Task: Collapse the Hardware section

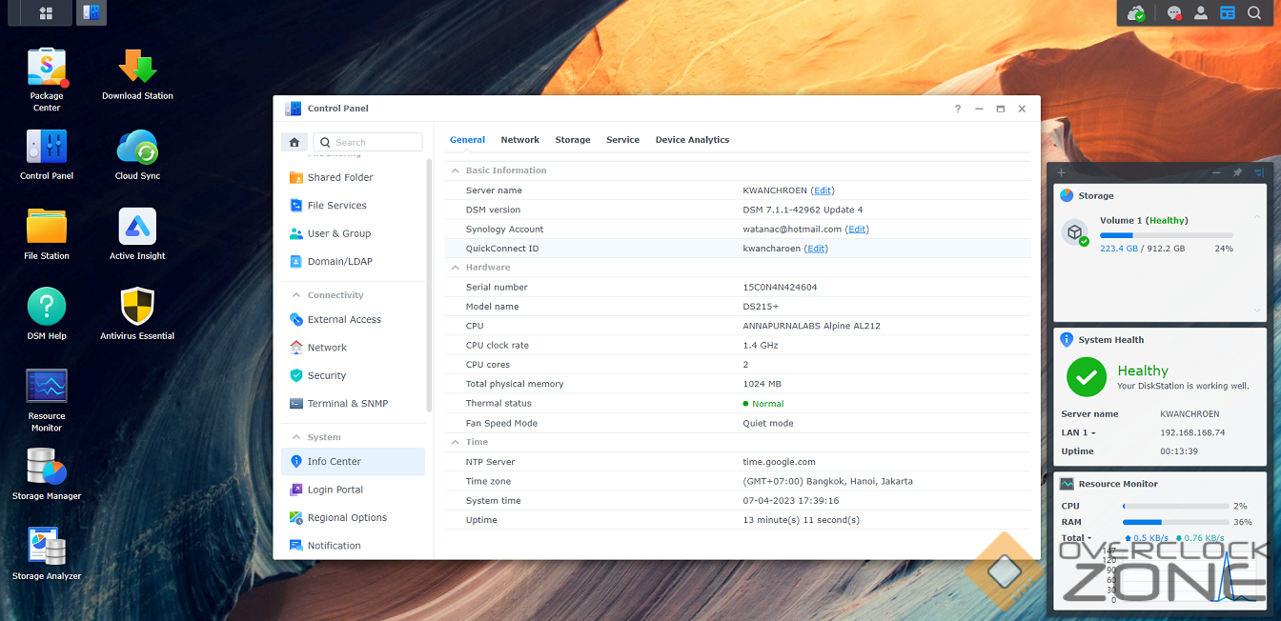Action: [x=455, y=268]
